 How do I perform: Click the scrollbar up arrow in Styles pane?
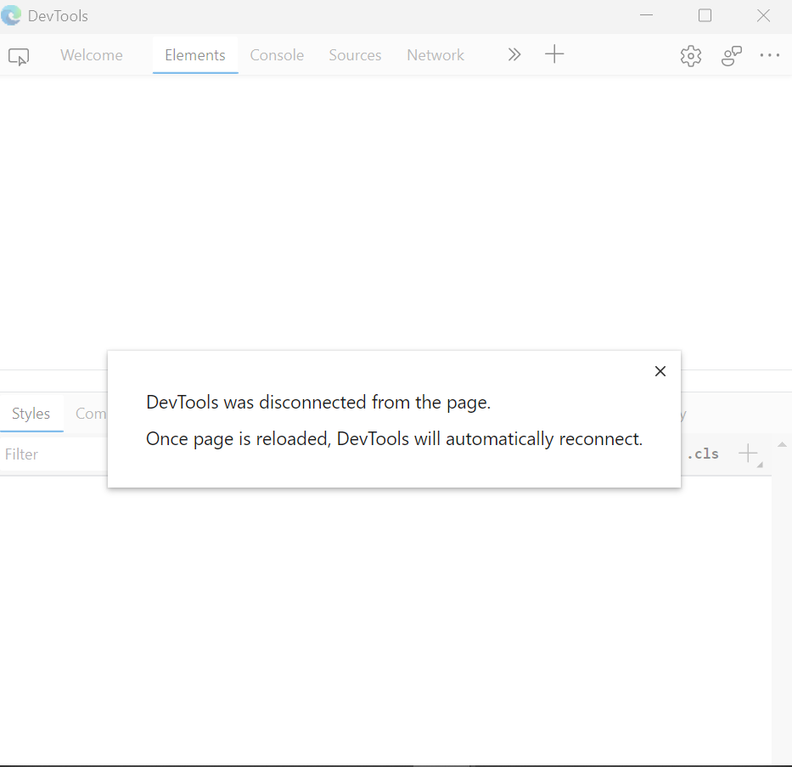782,443
